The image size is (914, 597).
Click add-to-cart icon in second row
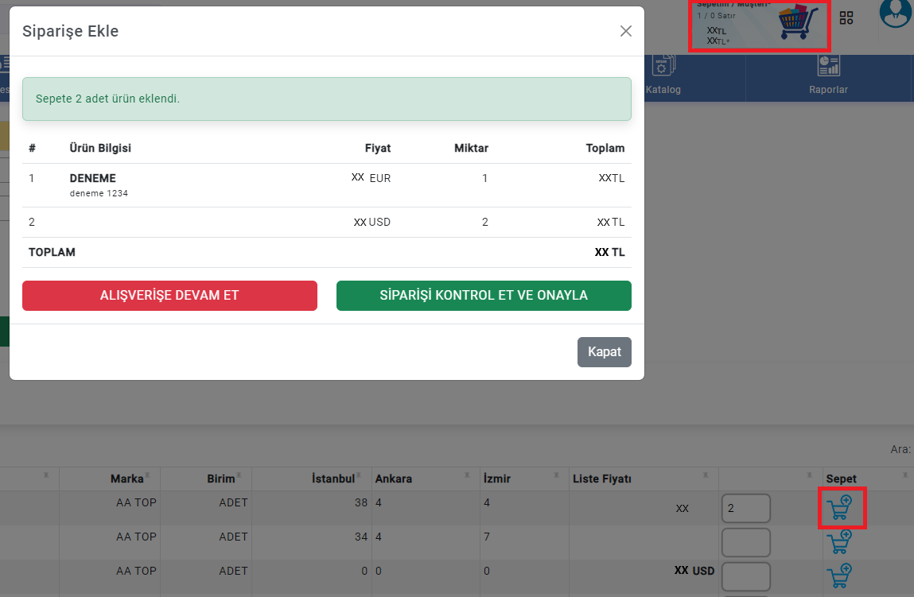pos(841,542)
